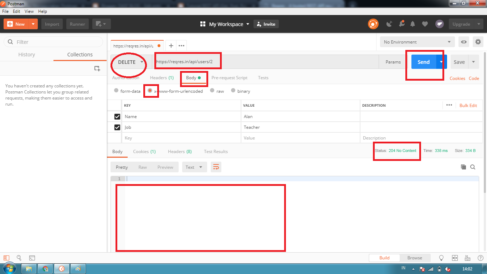The width and height of the screenshot is (487, 274).
Task: Select the raw body type
Action: point(211,91)
